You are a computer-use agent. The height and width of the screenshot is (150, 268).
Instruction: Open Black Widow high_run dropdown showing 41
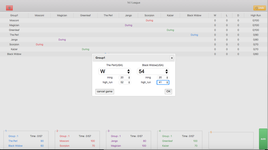163,82
